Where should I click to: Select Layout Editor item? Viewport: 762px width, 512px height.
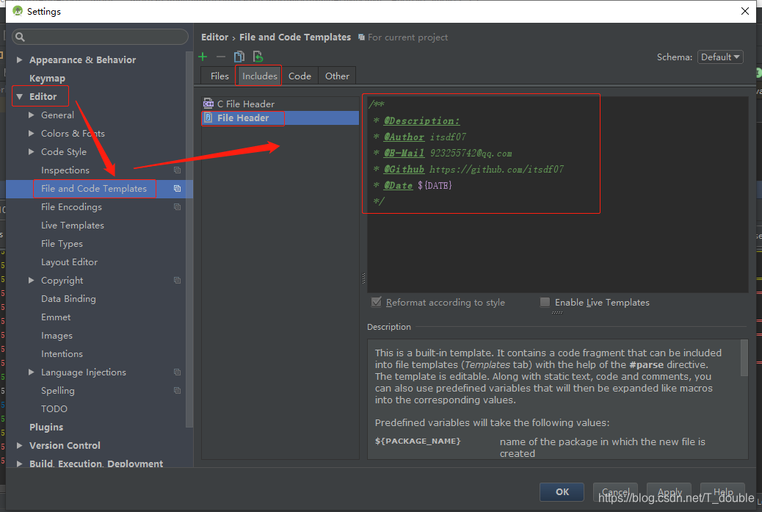pos(69,262)
